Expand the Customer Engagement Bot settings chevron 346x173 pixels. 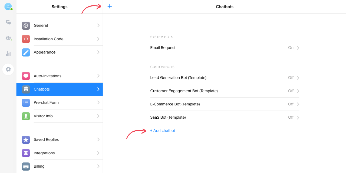[298, 91]
